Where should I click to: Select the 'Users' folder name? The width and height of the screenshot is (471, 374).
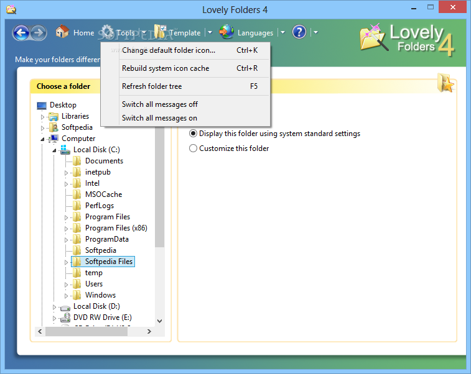pyautogui.click(x=94, y=284)
